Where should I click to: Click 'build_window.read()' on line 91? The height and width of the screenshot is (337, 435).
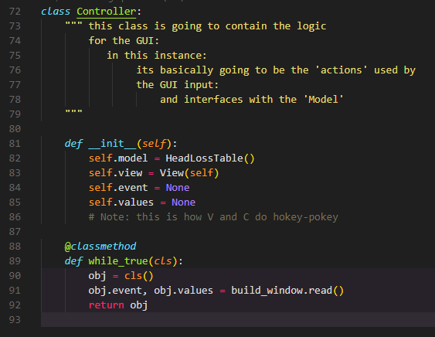pyautogui.click(x=287, y=291)
